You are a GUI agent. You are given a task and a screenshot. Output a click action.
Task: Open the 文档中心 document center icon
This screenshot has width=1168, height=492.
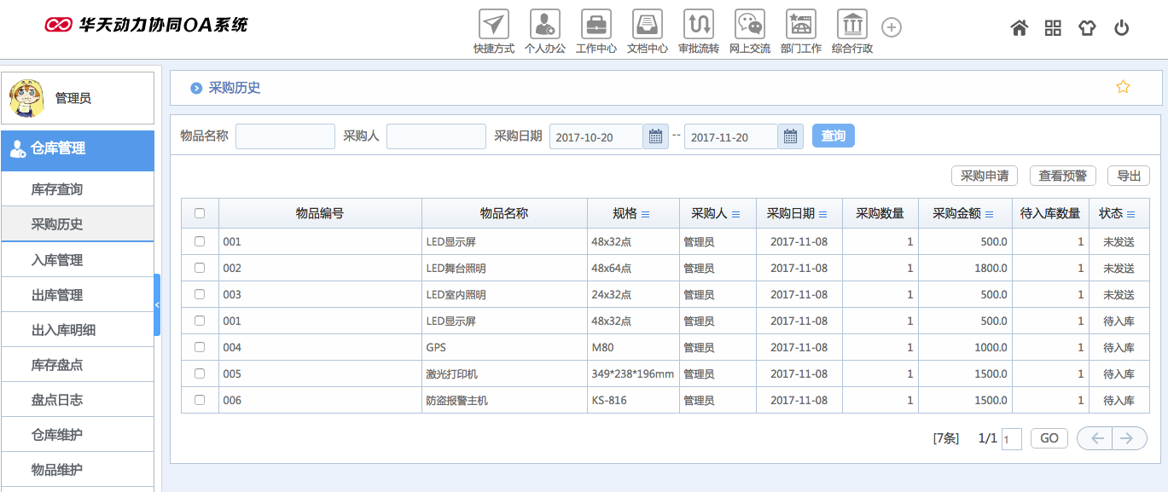647,24
